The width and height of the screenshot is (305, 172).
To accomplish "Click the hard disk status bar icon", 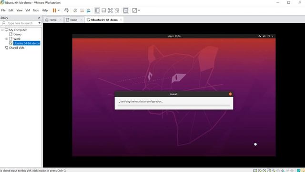I will click(255, 171).
